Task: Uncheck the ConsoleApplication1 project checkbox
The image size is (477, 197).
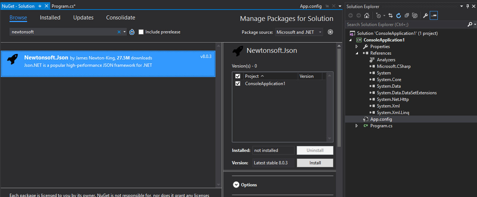Action: tap(238, 84)
